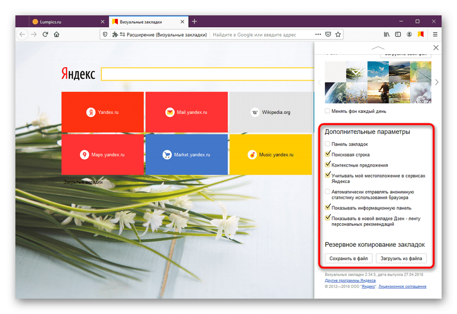Click Сохранить в файл button
Screen dimensions: 457x314
point(349,258)
